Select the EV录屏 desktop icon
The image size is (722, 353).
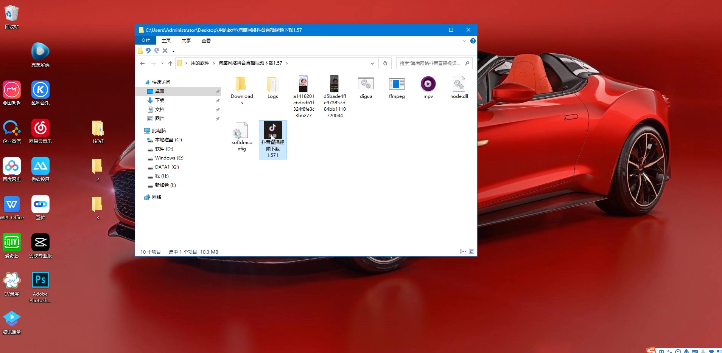pos(12,284)
